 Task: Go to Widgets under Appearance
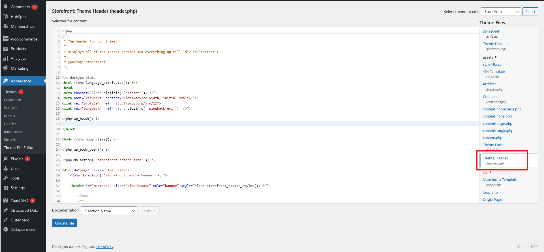tap(11, 108)
